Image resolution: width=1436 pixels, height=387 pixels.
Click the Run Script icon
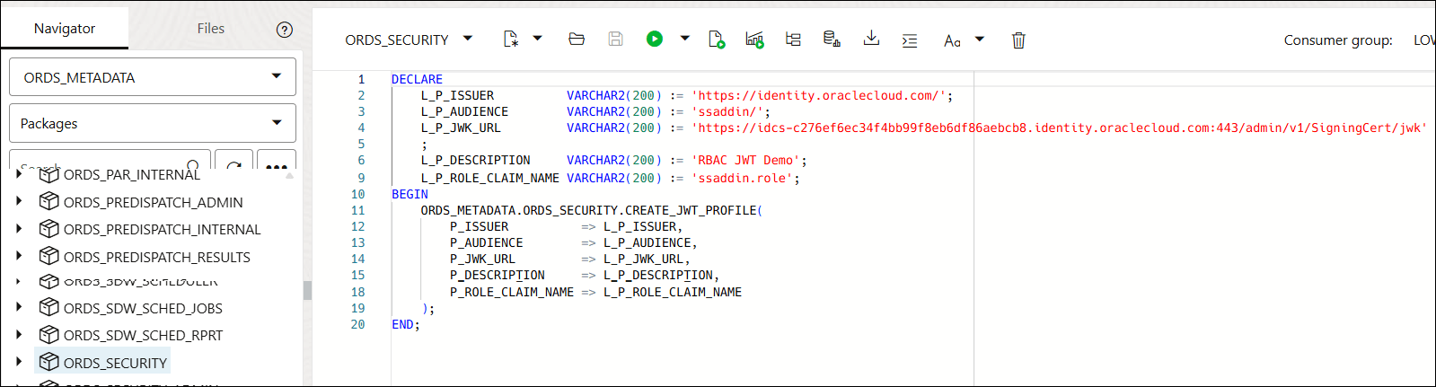click(716, 39)
